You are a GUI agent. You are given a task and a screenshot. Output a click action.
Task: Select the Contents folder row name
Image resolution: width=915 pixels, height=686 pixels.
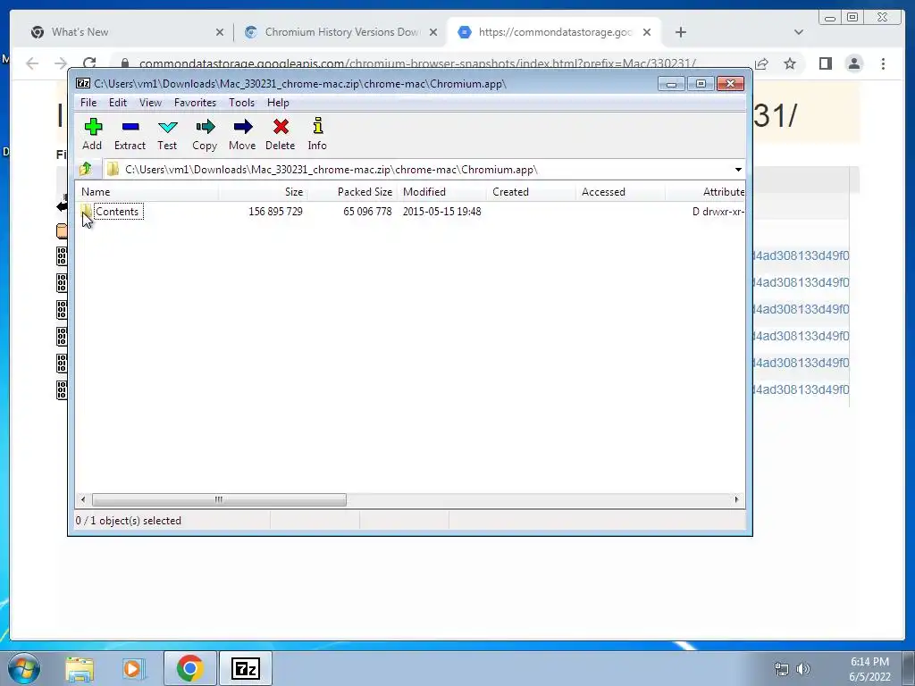click(x=117, y=212)
